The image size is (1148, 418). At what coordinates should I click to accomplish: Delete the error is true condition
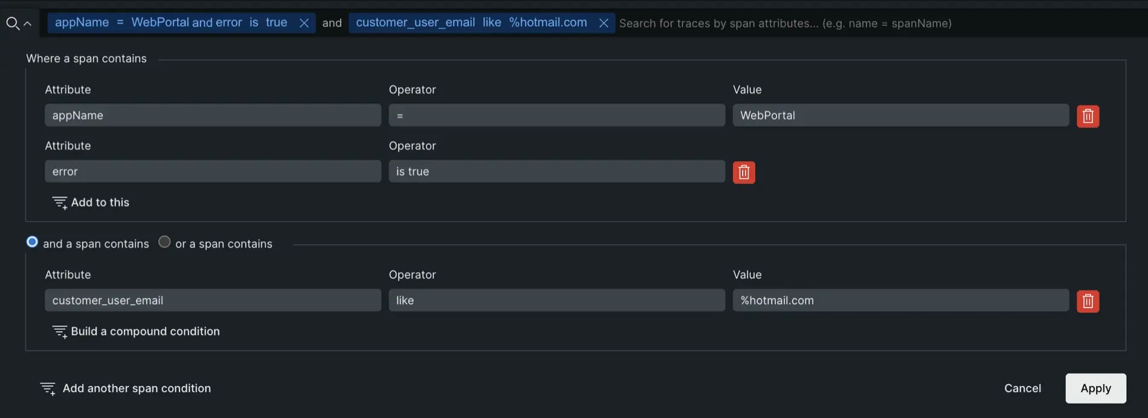coord(744,172)
